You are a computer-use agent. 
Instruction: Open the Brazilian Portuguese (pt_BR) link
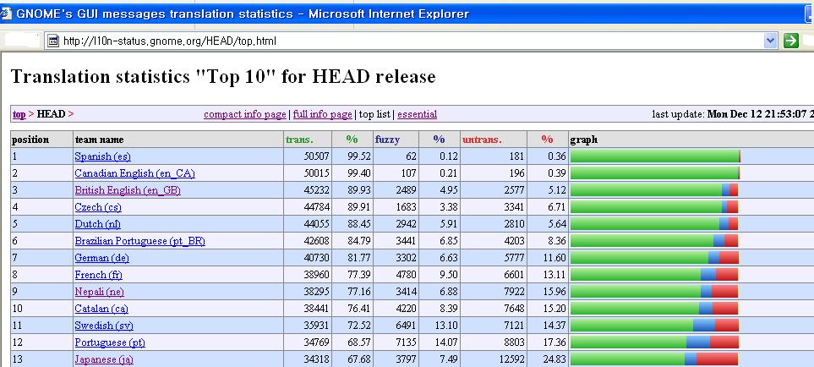[139, 241]
